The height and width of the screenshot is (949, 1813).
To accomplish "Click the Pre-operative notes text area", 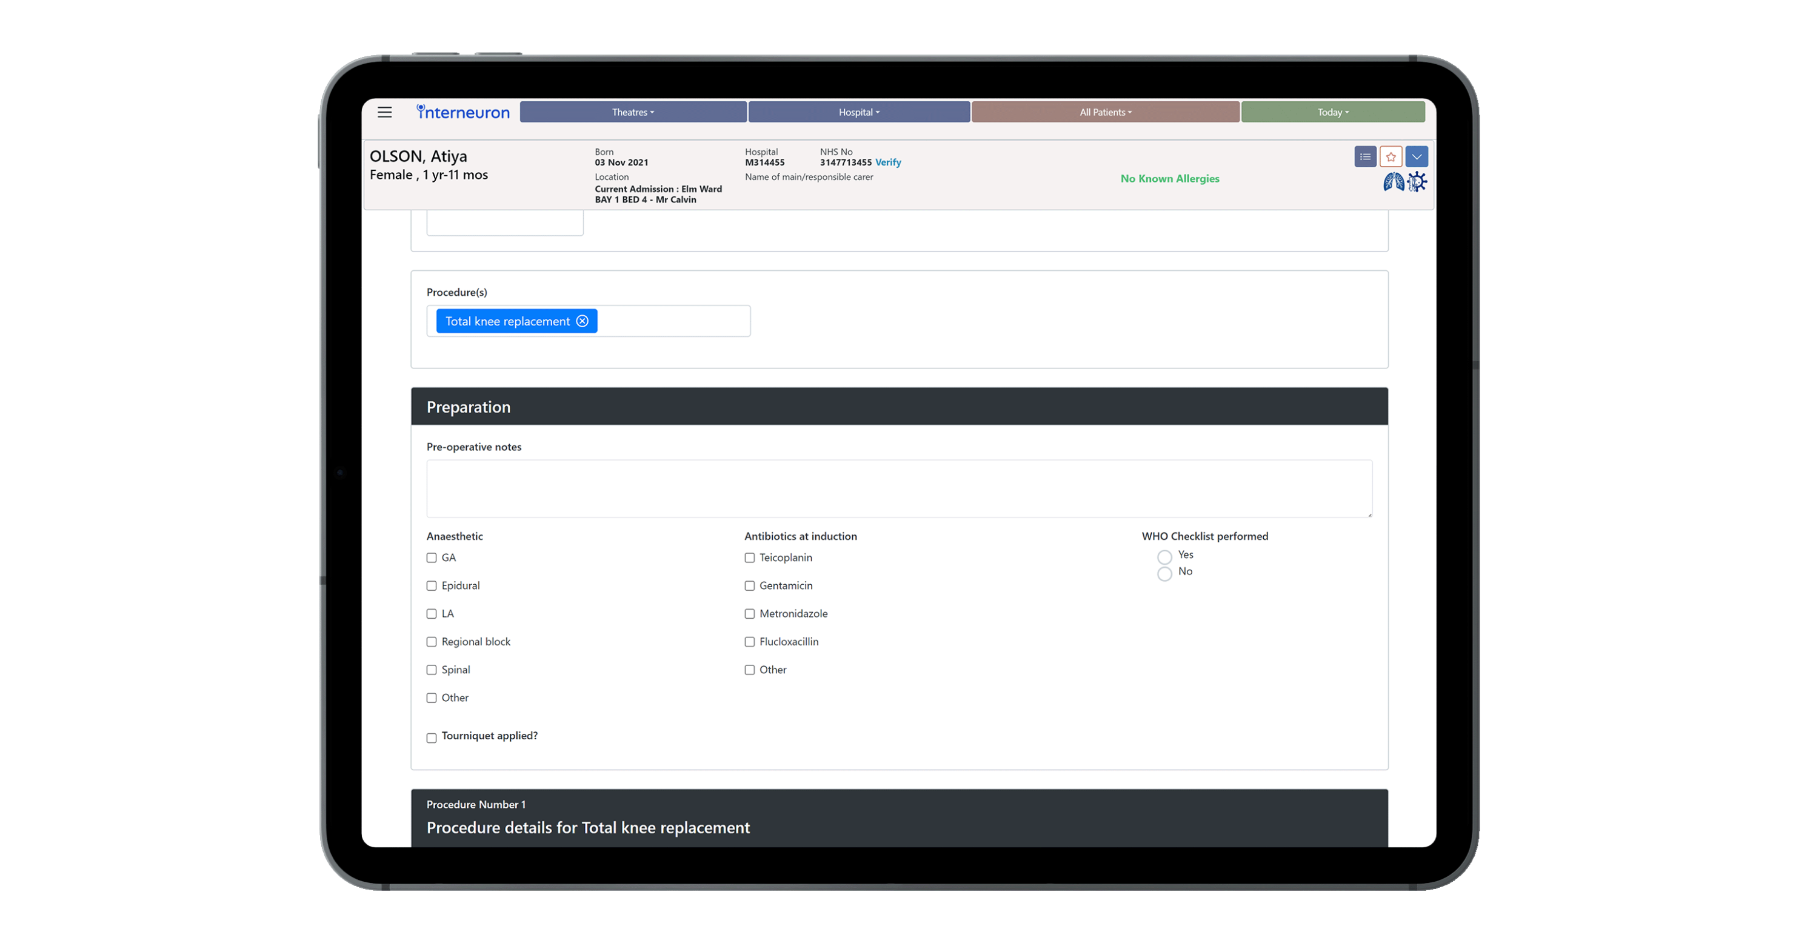I will point(899,489).
